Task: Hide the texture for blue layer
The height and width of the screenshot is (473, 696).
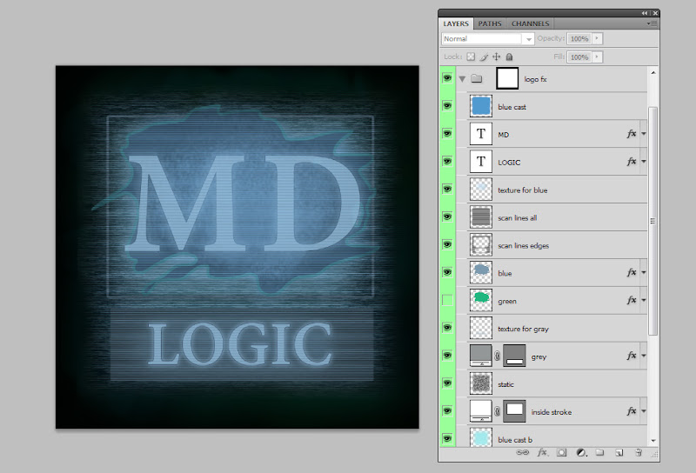Action: coord(447,190)
